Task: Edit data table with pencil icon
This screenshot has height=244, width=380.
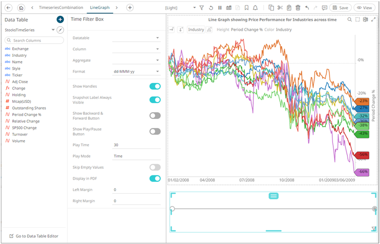Action: click(60, 30)
